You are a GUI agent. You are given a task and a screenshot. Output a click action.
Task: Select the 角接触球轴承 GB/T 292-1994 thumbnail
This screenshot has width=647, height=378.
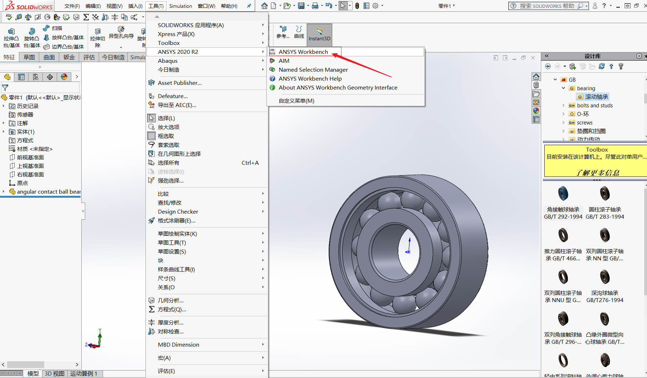point(563,193)
